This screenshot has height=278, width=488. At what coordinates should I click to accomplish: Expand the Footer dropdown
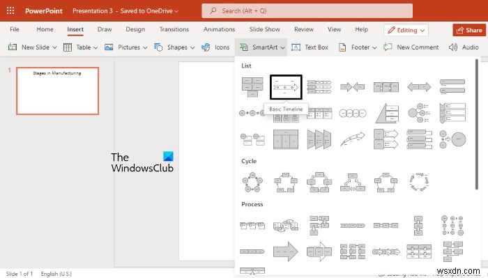(x=374, y=47)
